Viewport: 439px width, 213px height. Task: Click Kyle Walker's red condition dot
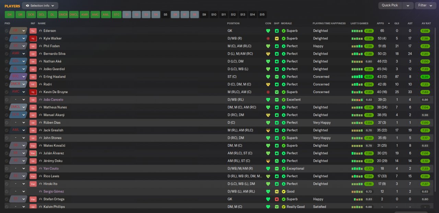268,38
